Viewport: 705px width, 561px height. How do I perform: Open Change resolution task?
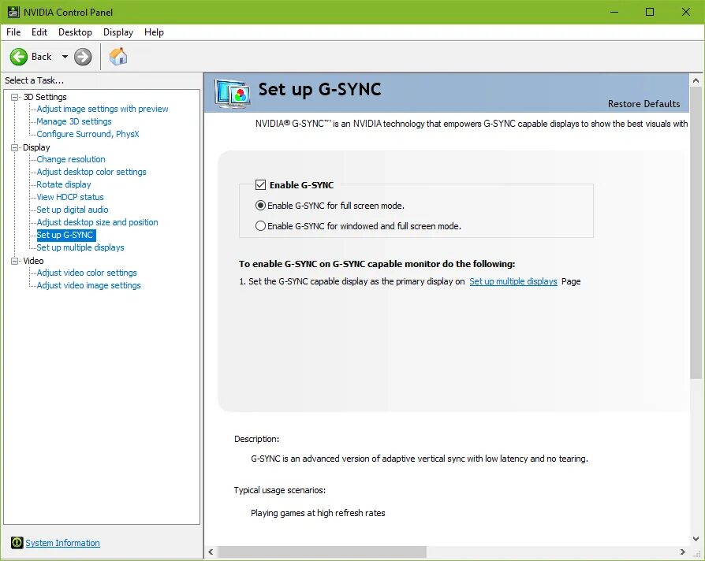click(x=71, y=159)
